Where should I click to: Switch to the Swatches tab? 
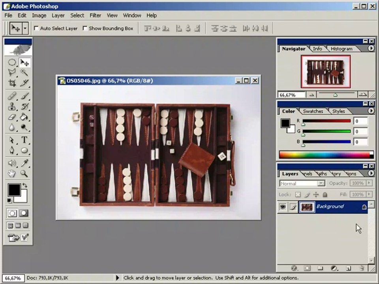[313, 111]
